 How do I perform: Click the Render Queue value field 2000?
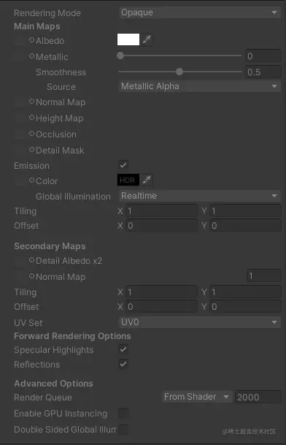pos(258,397)
